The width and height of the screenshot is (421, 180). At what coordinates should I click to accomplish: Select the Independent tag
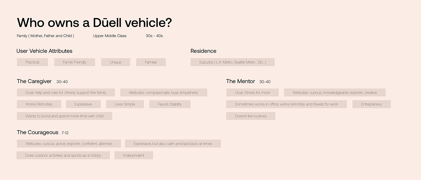[134, 155]
